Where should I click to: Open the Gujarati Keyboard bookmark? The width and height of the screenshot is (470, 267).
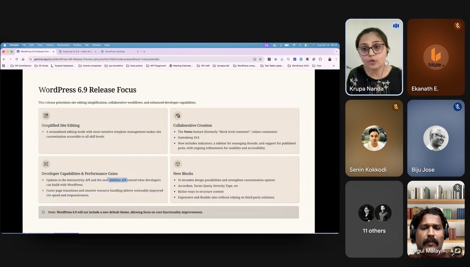pos(63,66)
